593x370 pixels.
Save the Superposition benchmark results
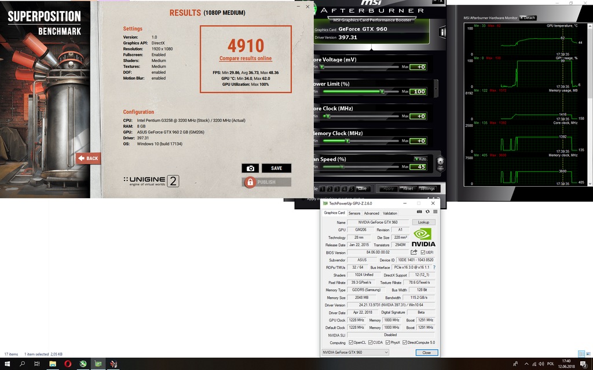(276, 168)
